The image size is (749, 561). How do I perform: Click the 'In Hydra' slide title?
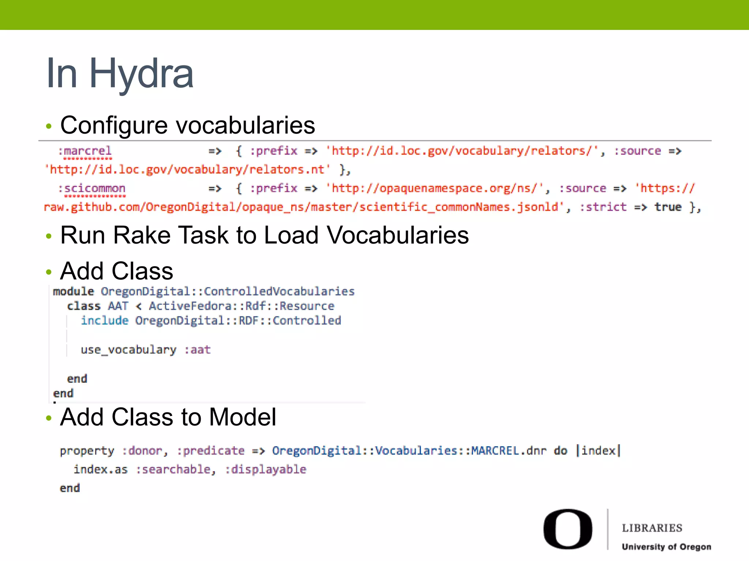[x=120, y=74]
